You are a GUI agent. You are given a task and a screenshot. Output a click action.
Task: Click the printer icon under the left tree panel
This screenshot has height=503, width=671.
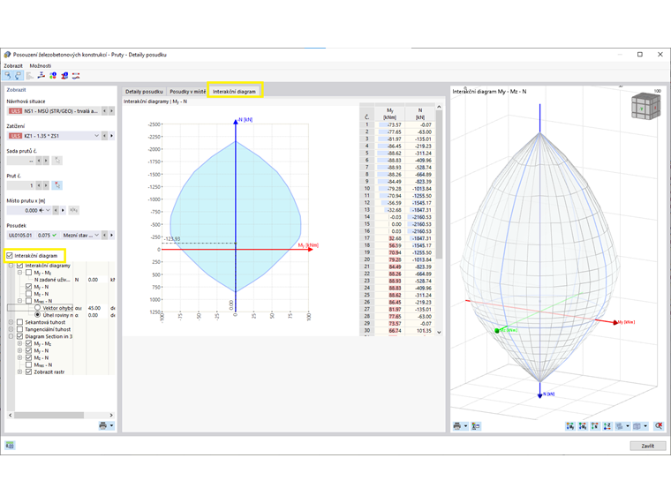[103, 425]
